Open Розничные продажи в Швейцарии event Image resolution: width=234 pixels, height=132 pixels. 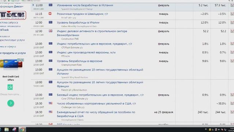pos(82,14)
